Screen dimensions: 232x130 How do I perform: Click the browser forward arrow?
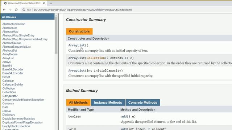pos(10,10)
